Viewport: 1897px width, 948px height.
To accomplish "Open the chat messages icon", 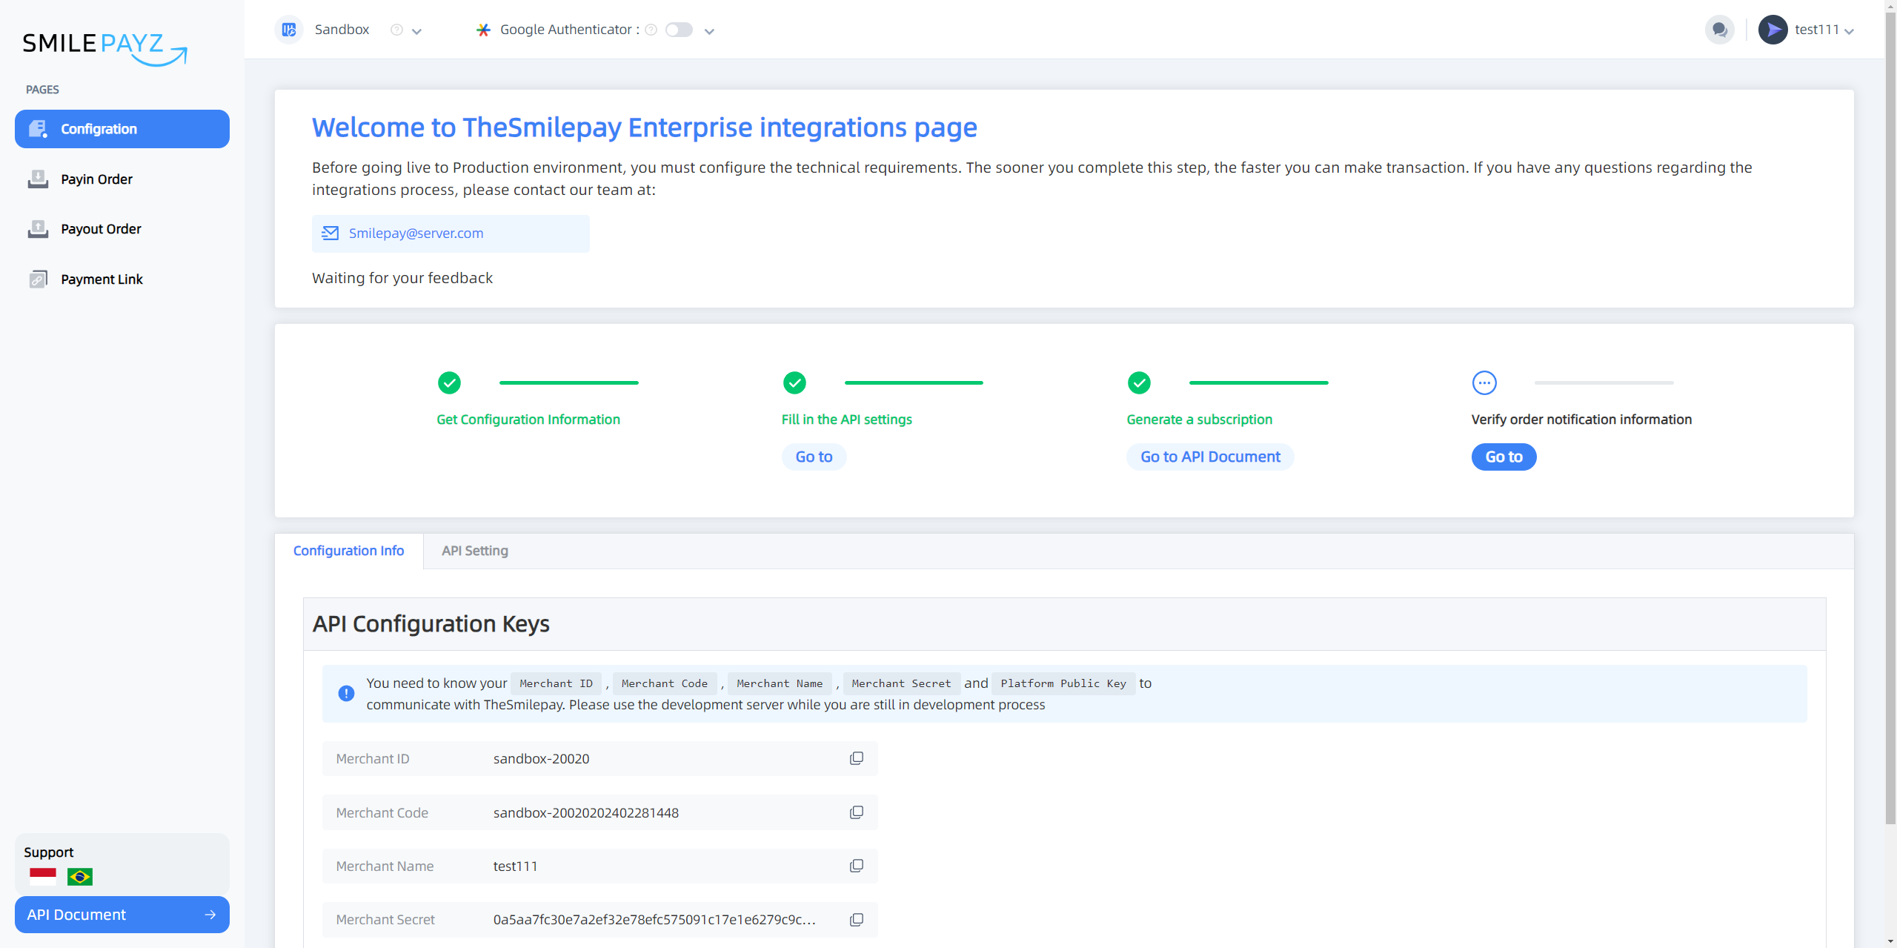I will 1720,30.
